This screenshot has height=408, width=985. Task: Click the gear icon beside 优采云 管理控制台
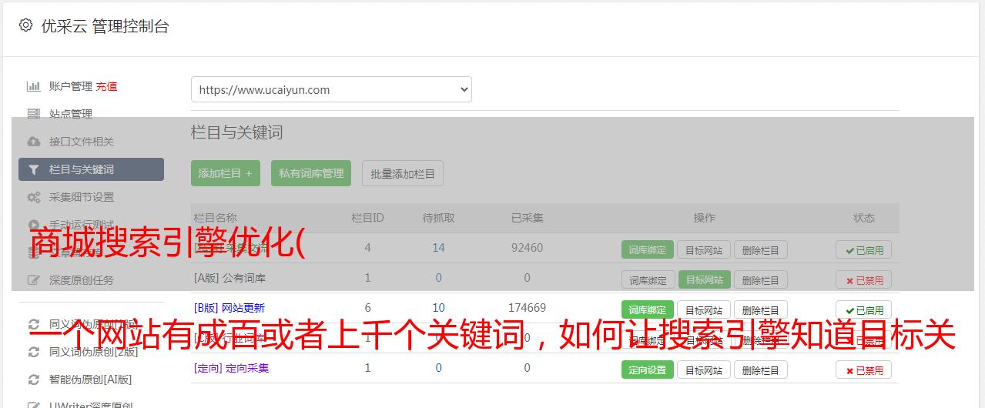click(25, 25)
